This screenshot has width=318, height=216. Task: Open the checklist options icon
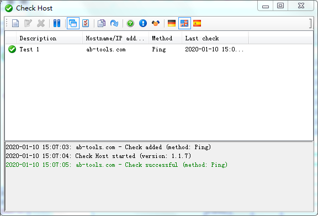coord(86,23)
